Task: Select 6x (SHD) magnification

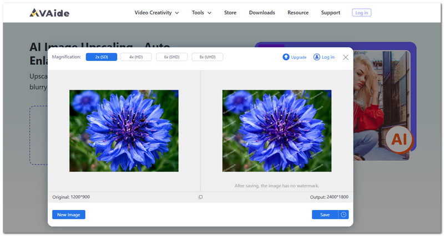Action: pos(171,57)
